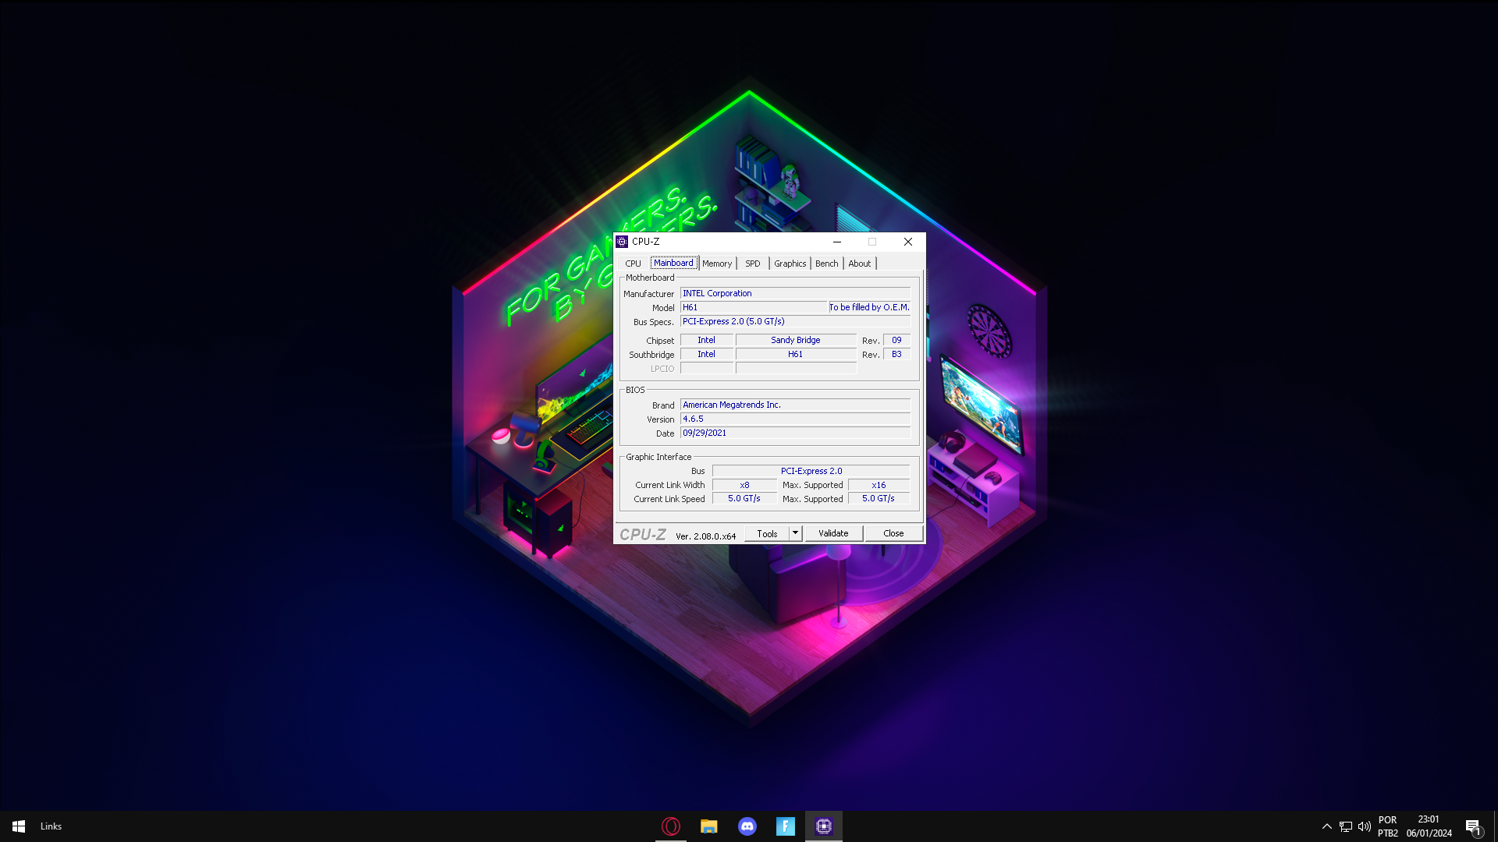Switch to the CPU tab
The height and width of the screenshot is (842, 1498).
point(633,264)
